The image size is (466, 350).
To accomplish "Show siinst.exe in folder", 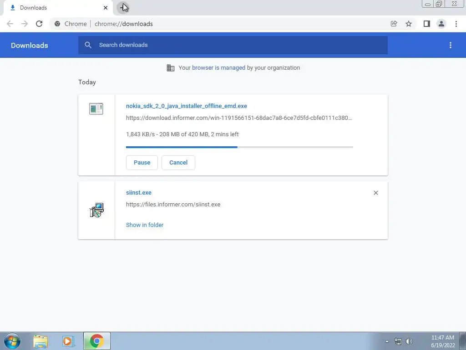I will pyautogui.click(x=145, y=225).
